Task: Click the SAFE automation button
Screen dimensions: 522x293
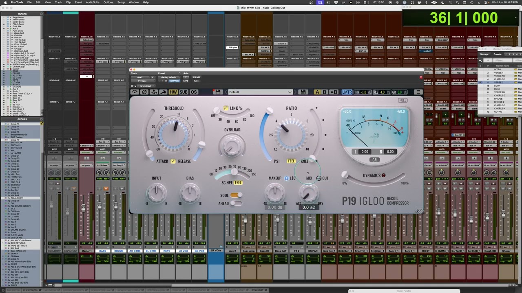Action: [186, 81]
